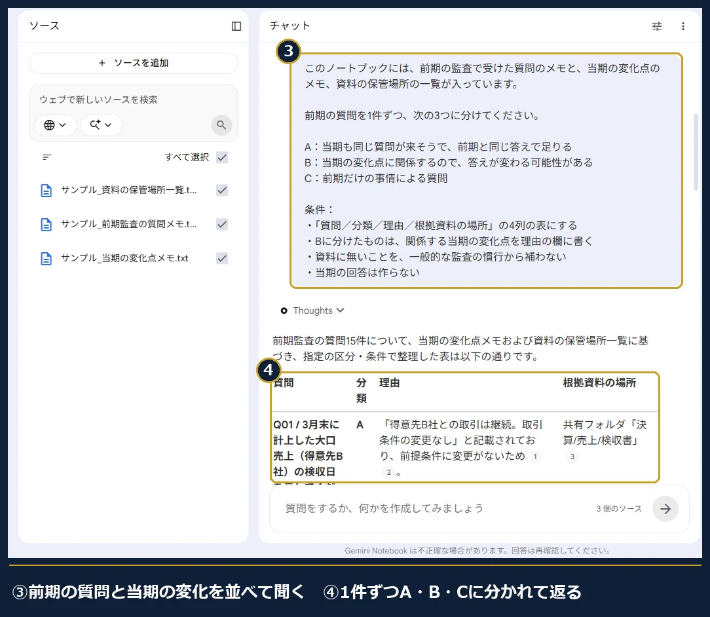Click the ソースを追加 button

pos(133,63)
